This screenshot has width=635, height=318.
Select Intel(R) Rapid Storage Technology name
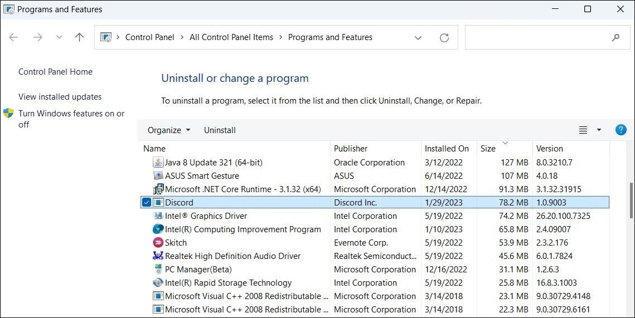coord(229,282)
